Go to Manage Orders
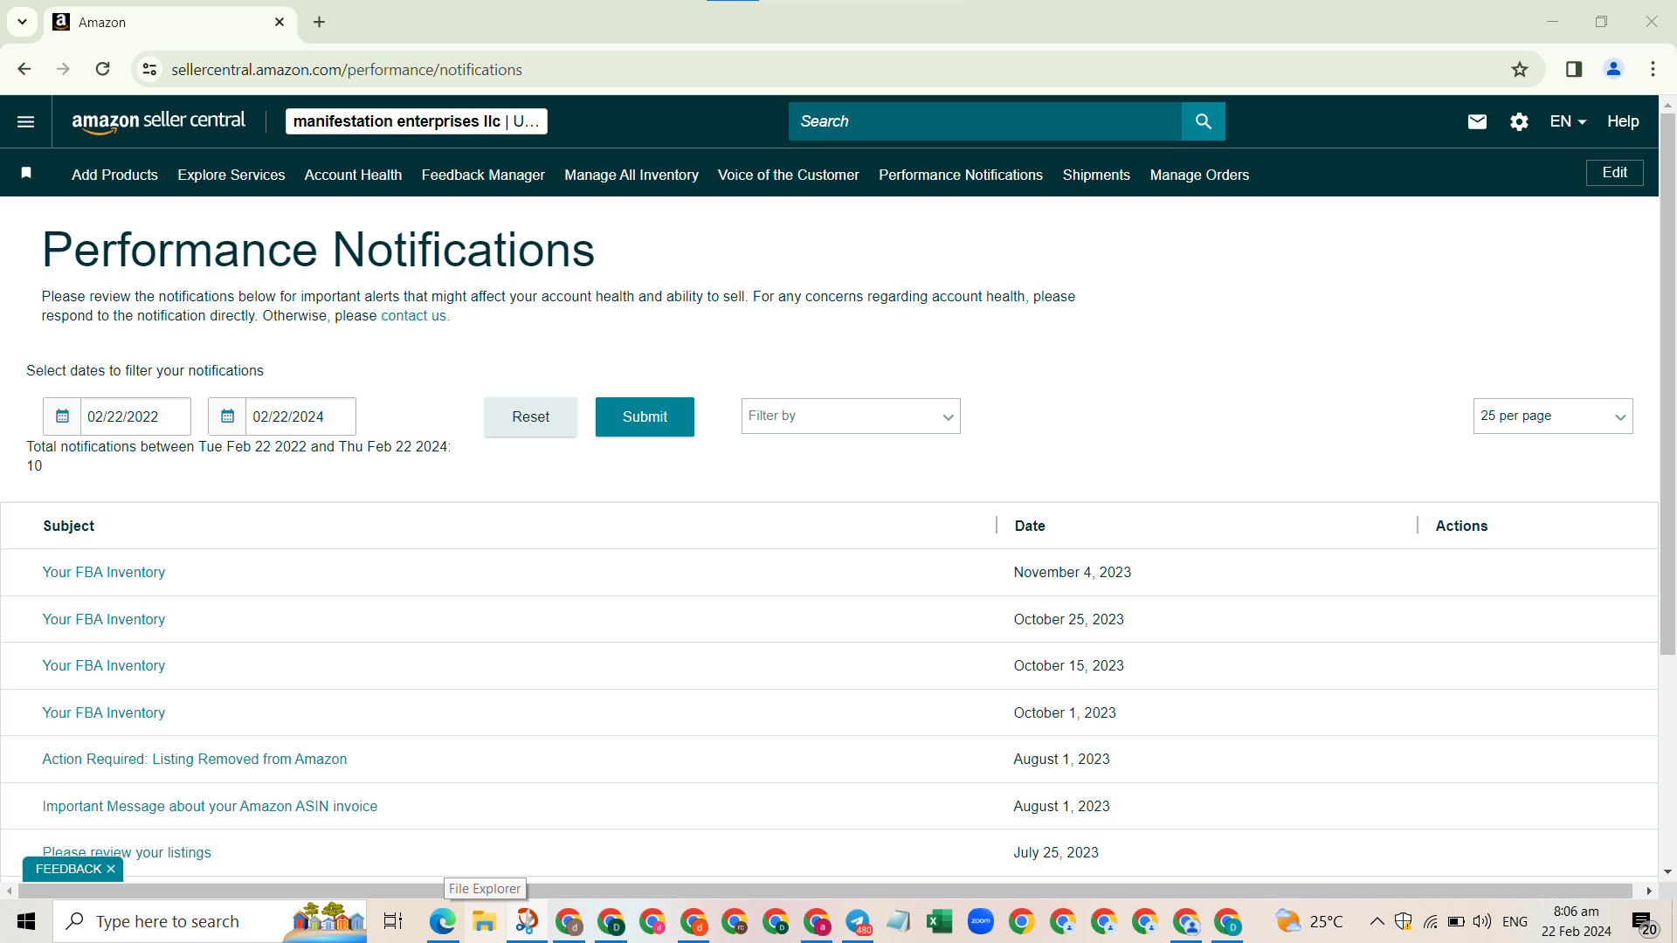 click(x=1199, y=175)
